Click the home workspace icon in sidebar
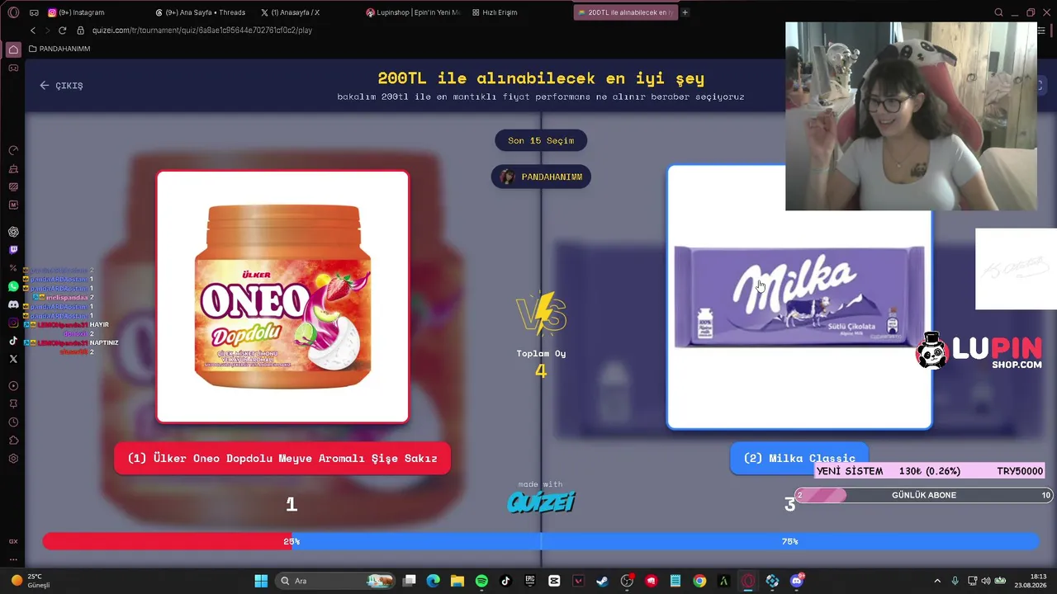The image size is (1057, 594). [13, 49]
